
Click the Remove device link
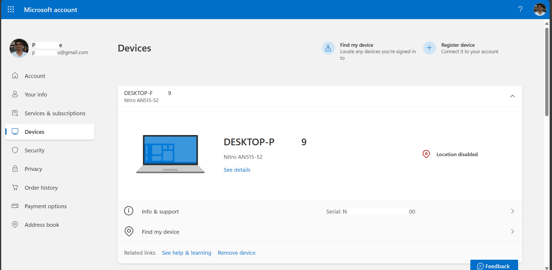tap(236, 253)
